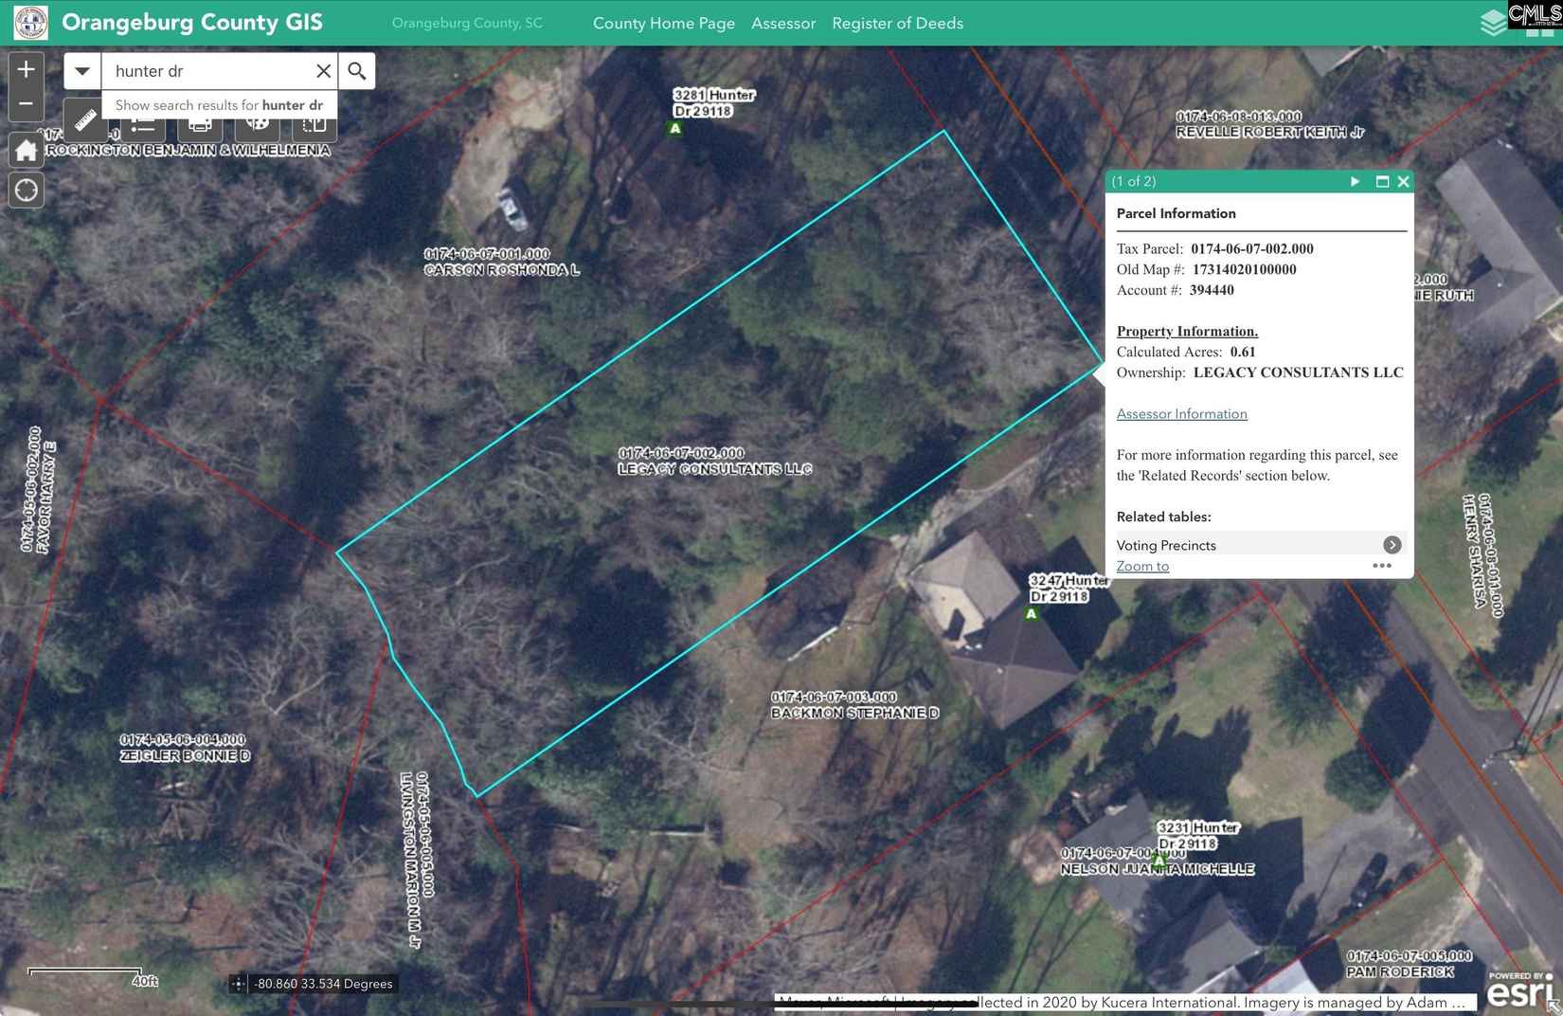Maximize the Parcel Information popup

(1382, 181)
